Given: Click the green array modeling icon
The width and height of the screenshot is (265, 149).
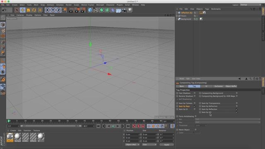Looking at the screenshot, I should pyautogui.click(x=107, y=10).
